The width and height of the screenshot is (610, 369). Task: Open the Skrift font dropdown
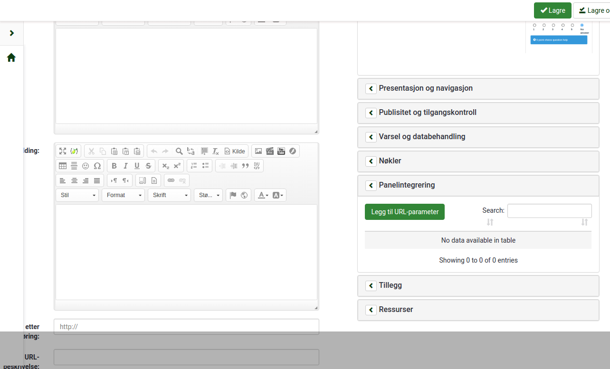(169, 195)
